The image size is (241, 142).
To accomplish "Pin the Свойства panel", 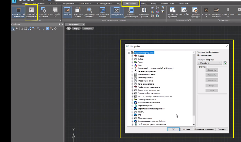I will 59,24.
